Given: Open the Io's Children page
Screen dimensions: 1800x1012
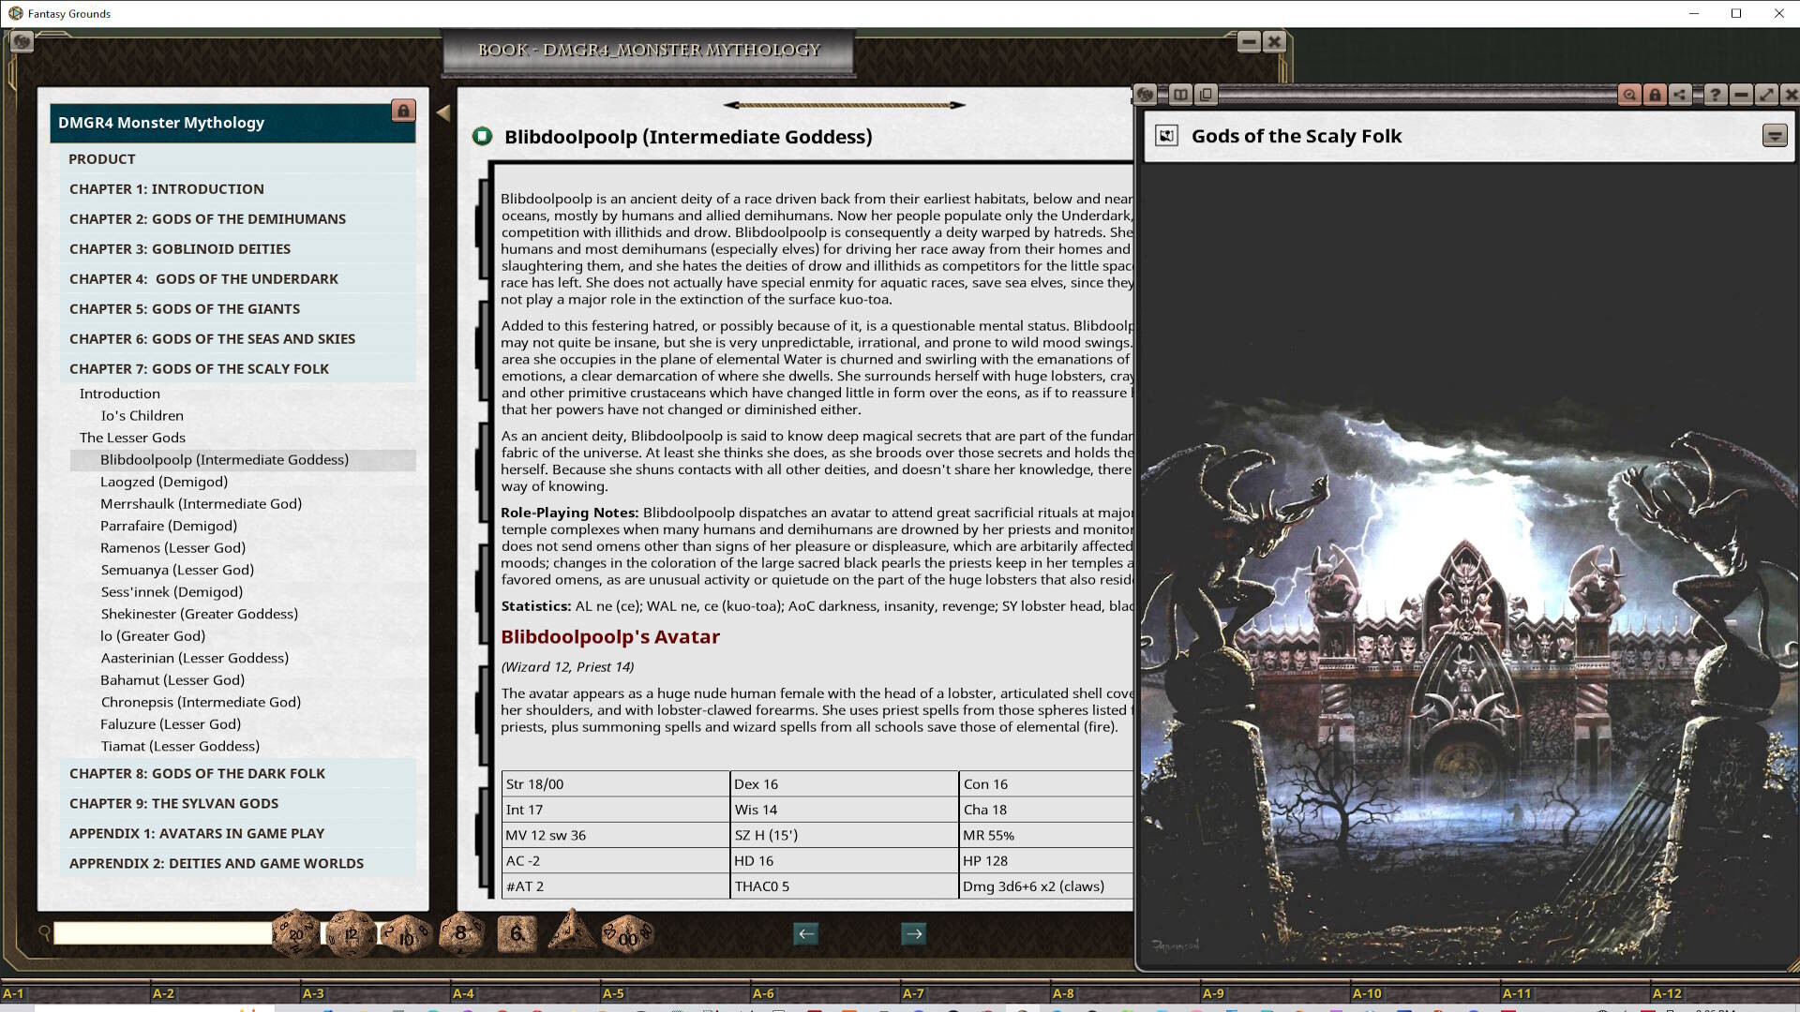Looking at the screenshot, I should click(142, 416).
